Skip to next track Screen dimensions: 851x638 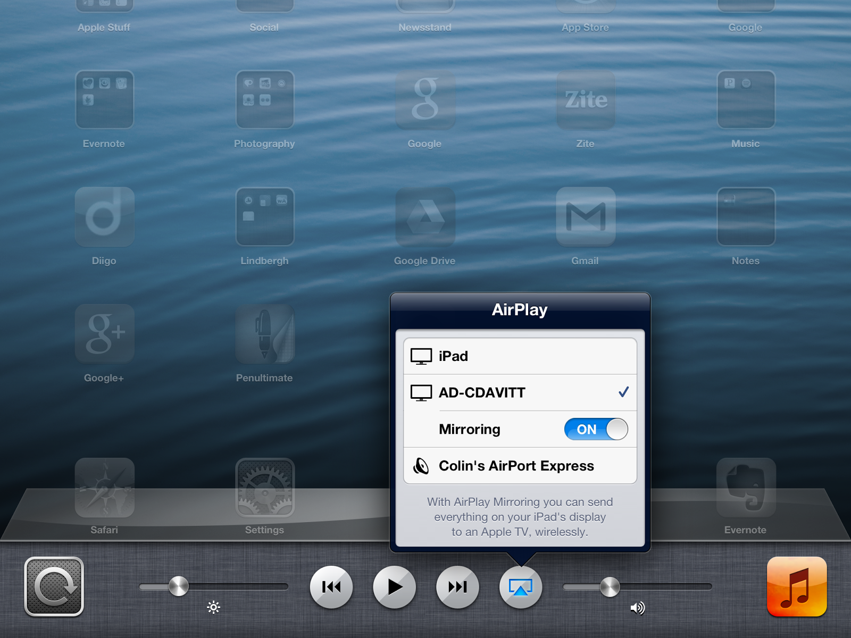tap(457, 587)
